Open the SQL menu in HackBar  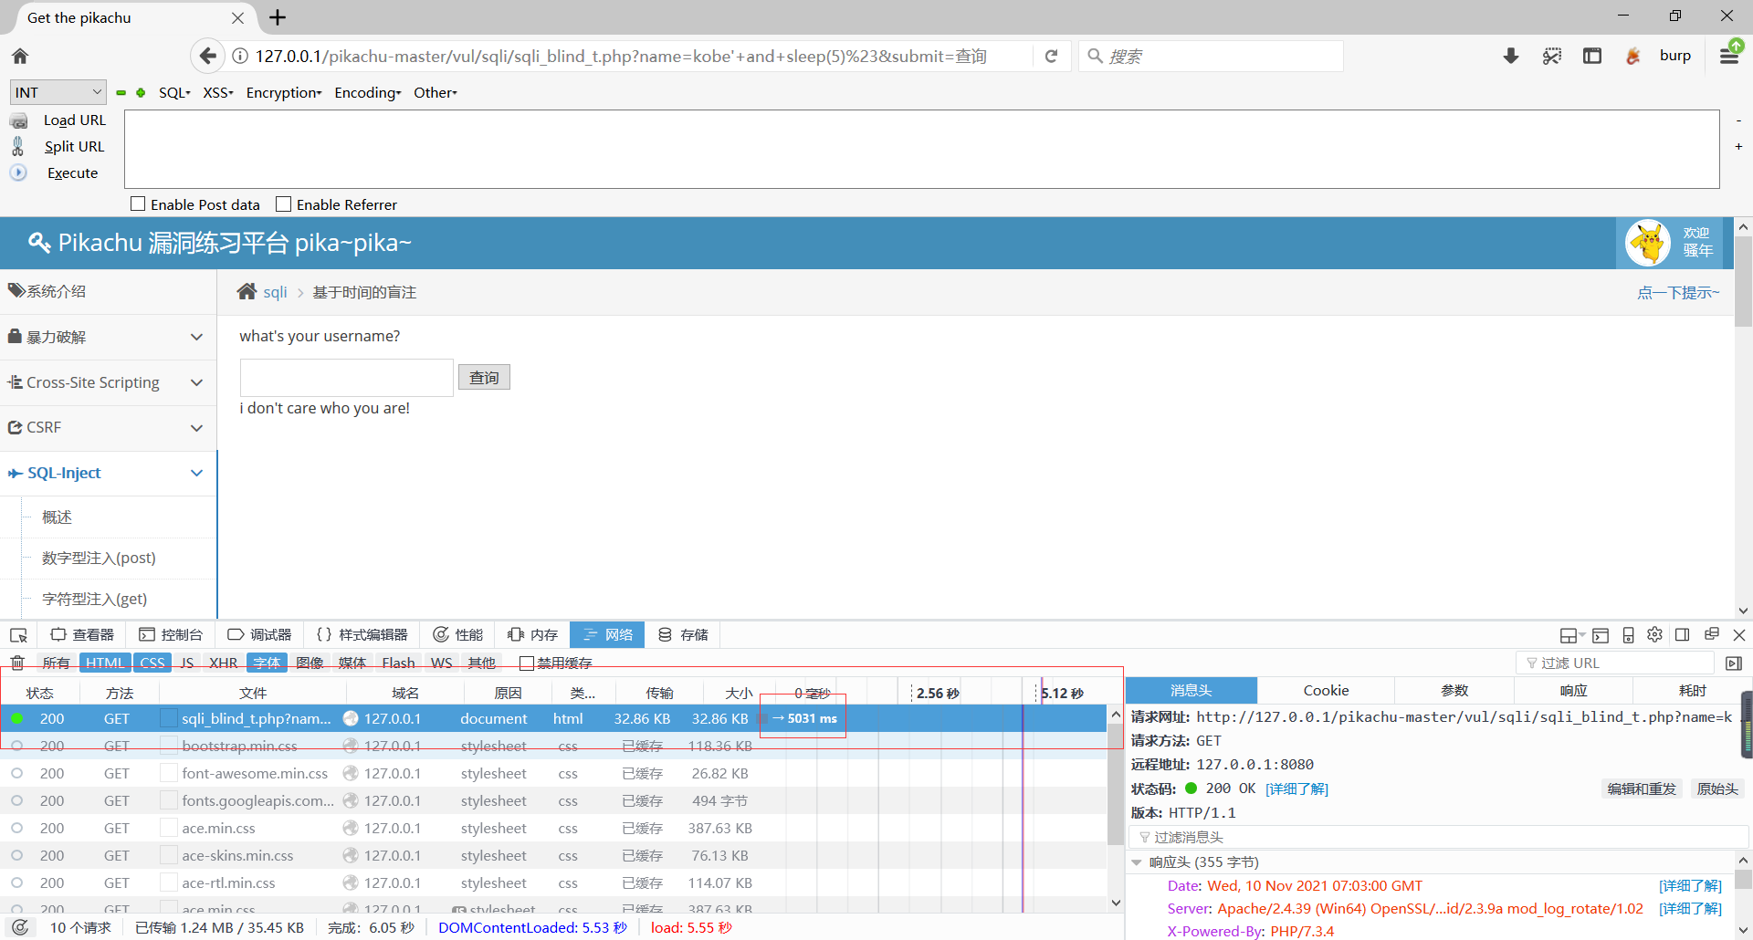[x=174, y=92]
